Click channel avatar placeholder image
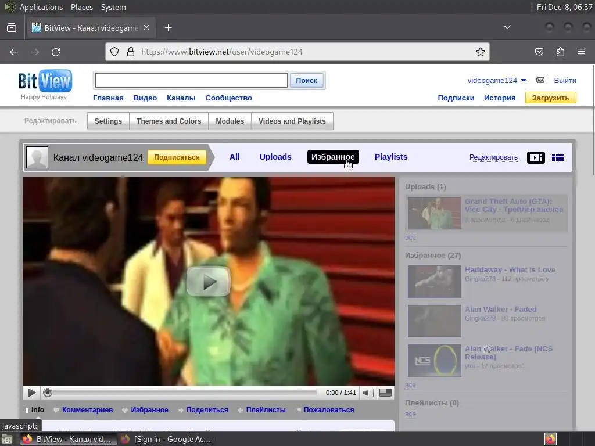Image resolution: width=595 pixels, height=446 pixels. pyautogui.click(x=37, y=157)
